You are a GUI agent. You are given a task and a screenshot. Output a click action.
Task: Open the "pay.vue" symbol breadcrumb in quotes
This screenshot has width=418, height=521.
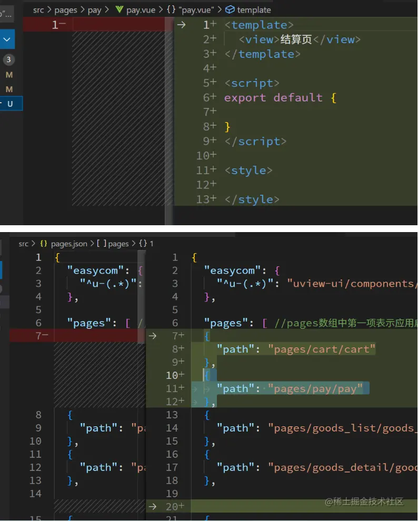(x=196, y=10)
